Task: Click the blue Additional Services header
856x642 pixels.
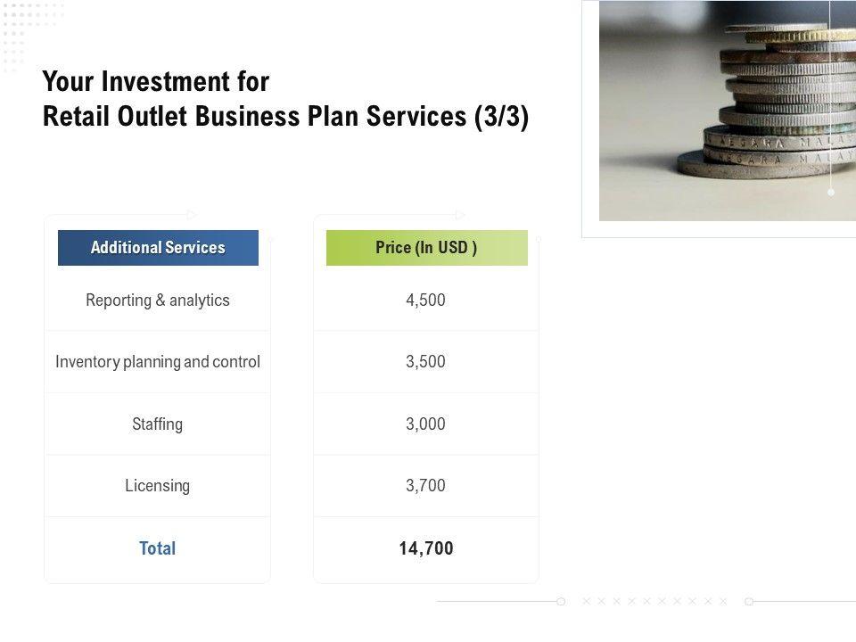Action: 158,248
